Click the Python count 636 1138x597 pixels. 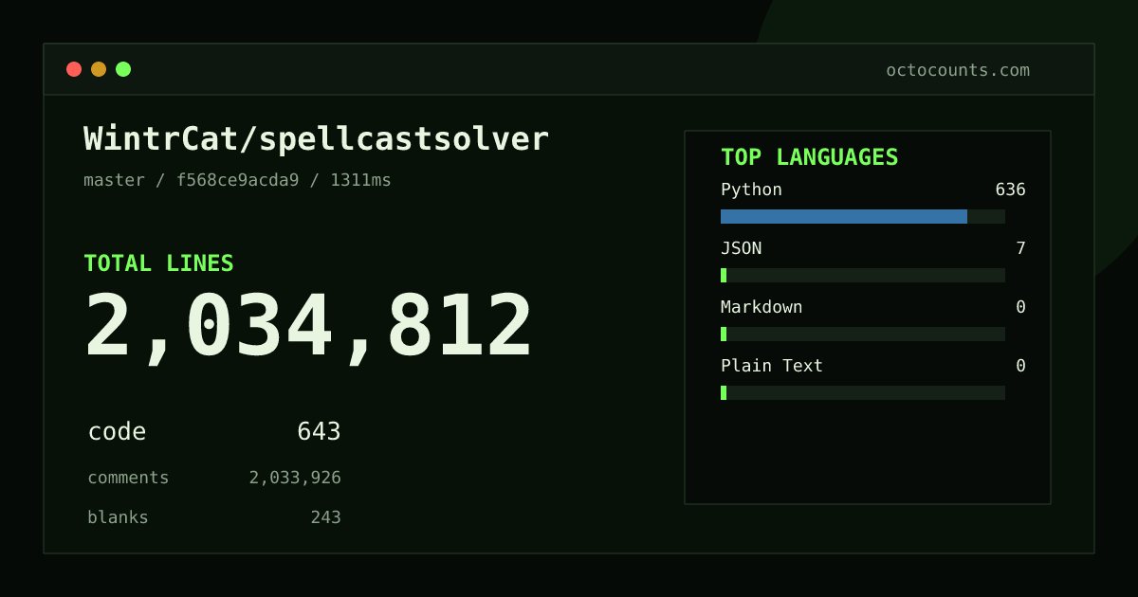click(x=1010, y=190)
